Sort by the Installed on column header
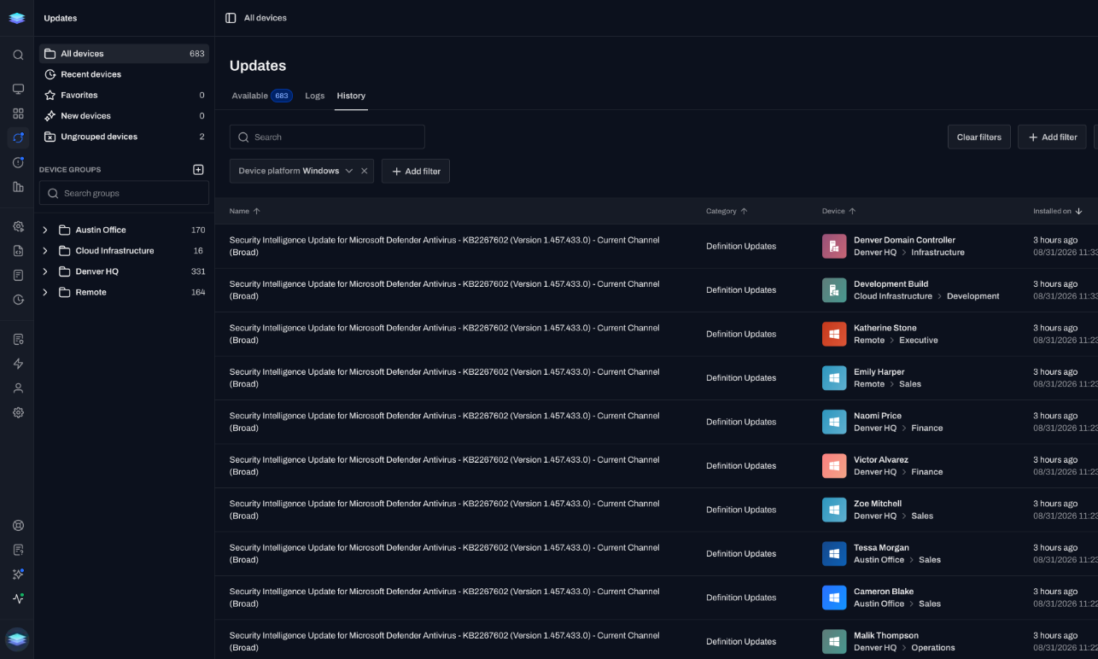Image resolution: width=1098 pixels, height=659 pixels. (1057, 211)
